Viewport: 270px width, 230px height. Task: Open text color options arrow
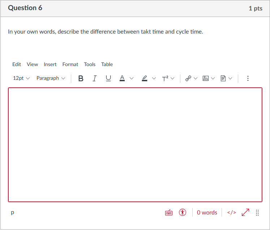tap(132, 78)
